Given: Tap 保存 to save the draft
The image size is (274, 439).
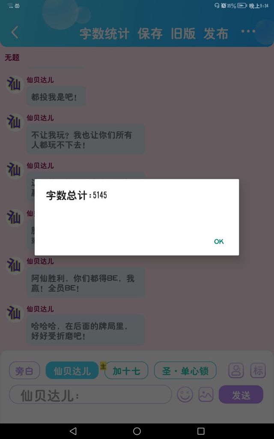Looking at the screenshot, I should pos(150,34).
